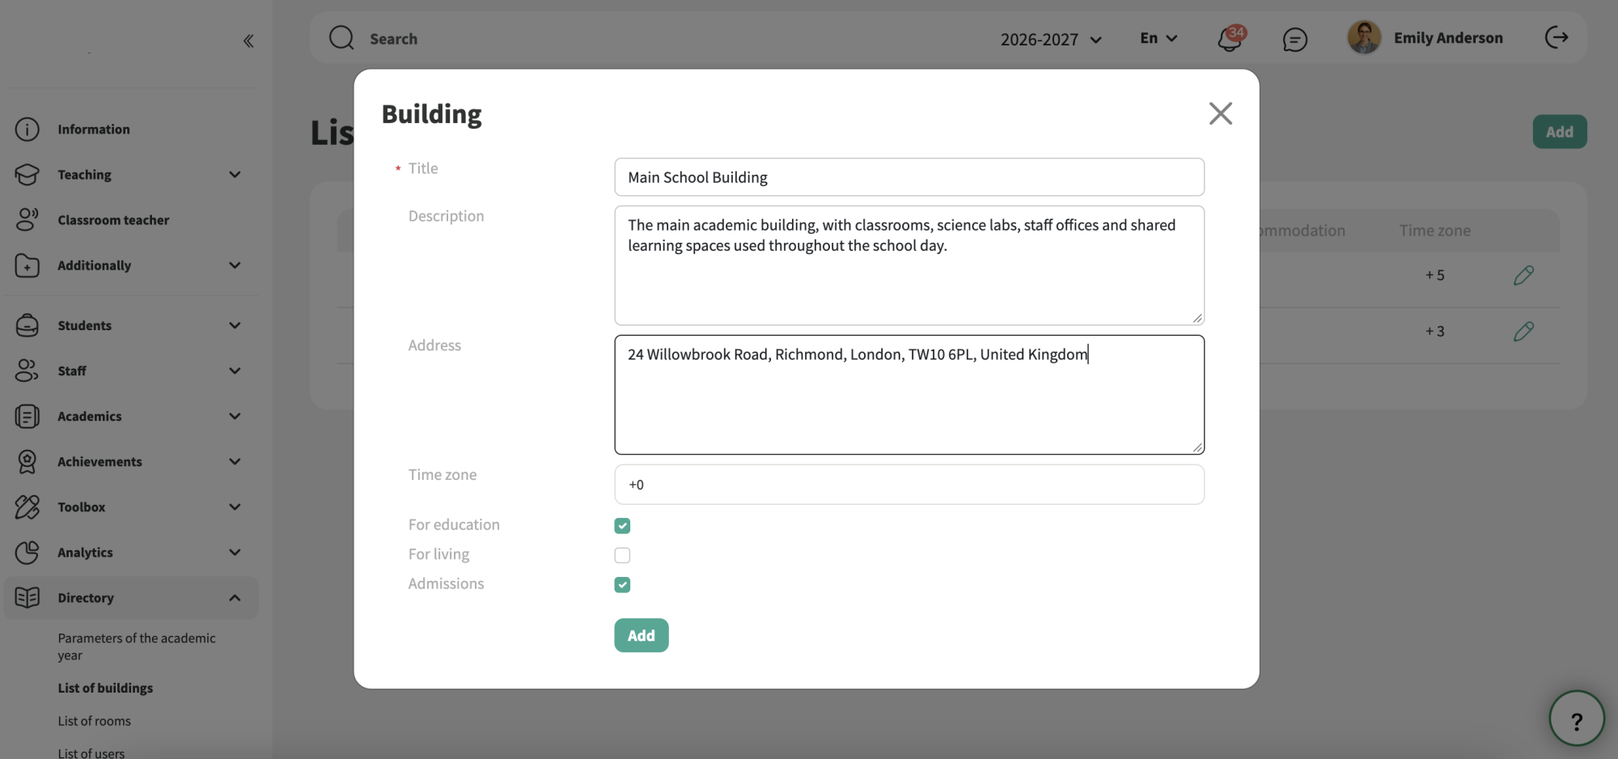Edit the building row with +5 time zone
This screenshot has height=759, width=1618.
click(x=1523, y=275)
